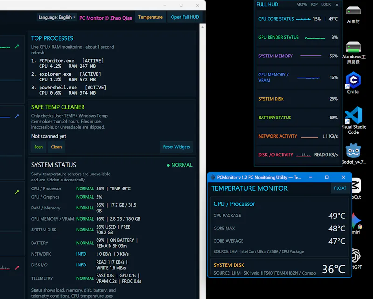The image size is (373, 299).
Task: Open the Godot_v4.7 desktop icon
Action: click(354, 153)
